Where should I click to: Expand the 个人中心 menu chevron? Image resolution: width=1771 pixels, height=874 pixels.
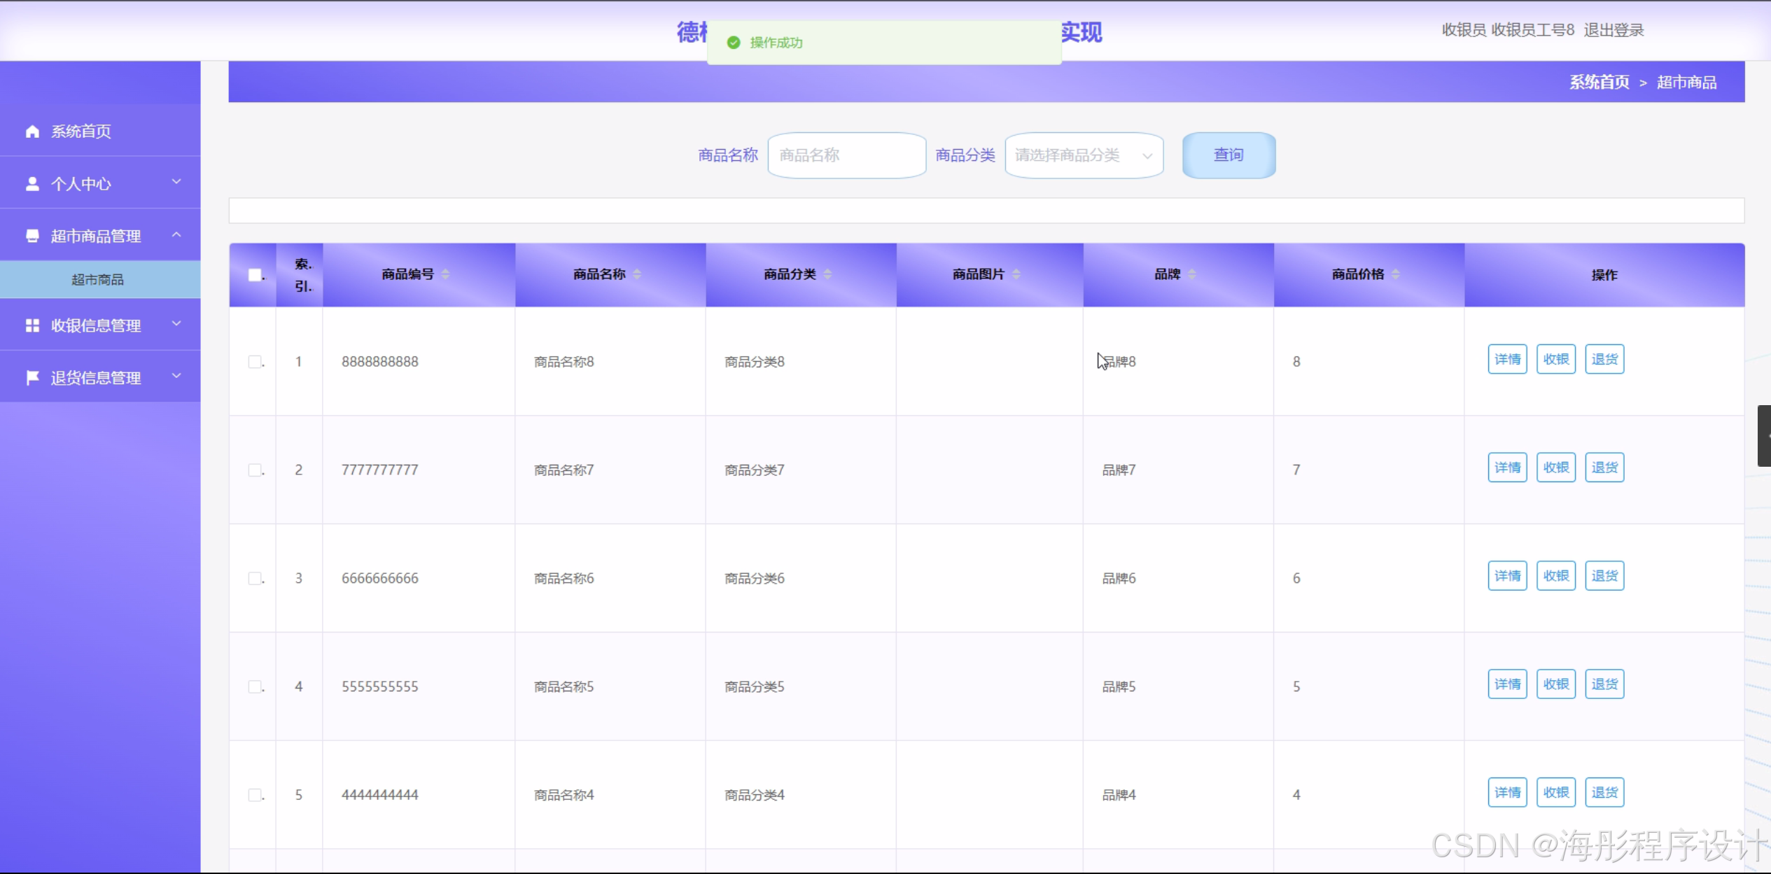[176, 182]
